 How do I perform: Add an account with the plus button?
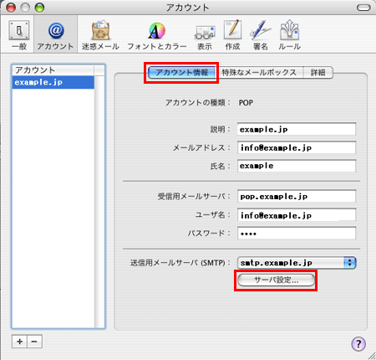tap(19, 342)
